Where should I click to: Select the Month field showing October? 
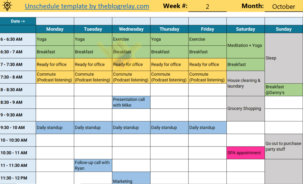283,7
